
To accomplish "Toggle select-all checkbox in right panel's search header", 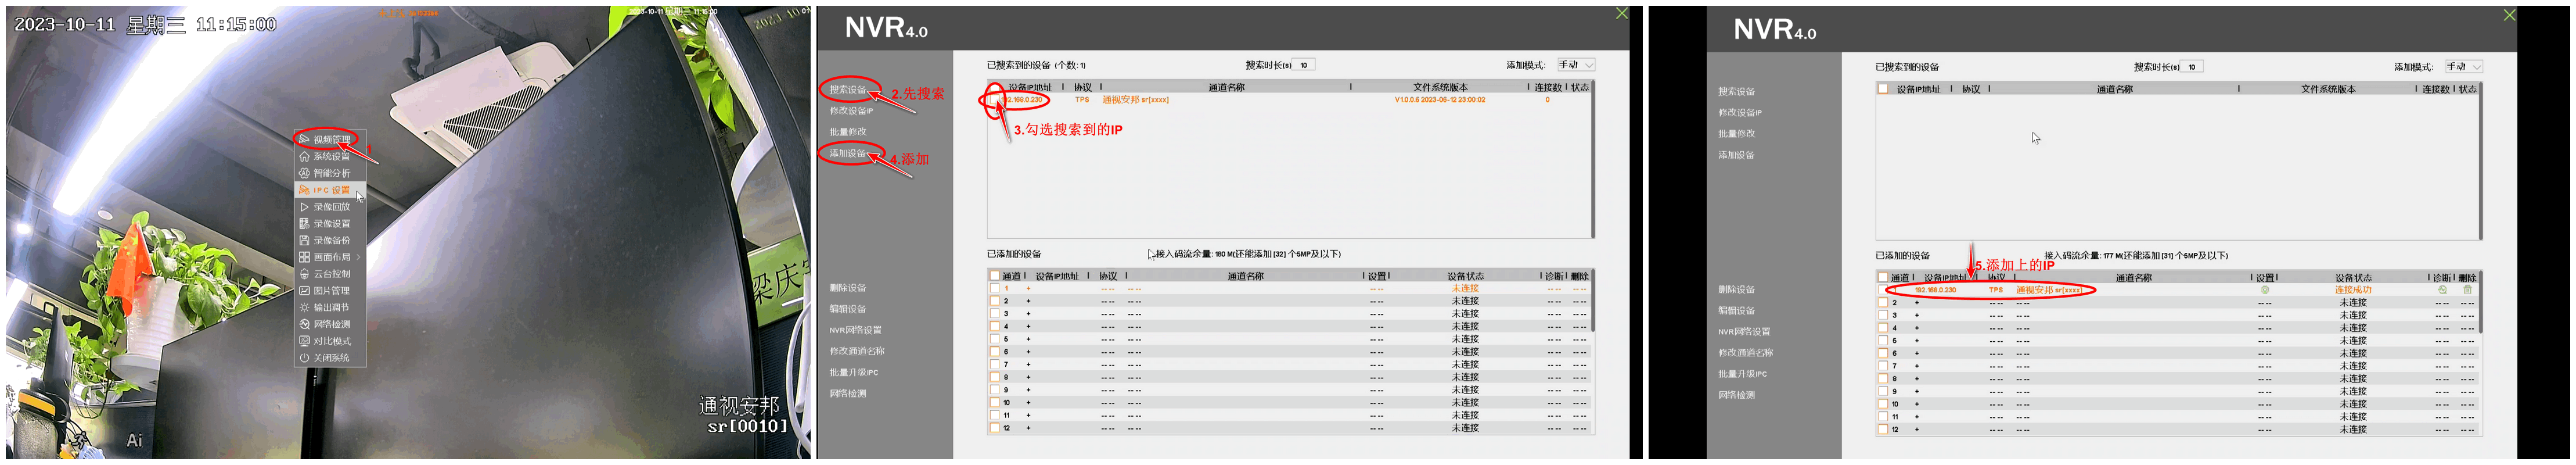I will tap(1884, 89).
